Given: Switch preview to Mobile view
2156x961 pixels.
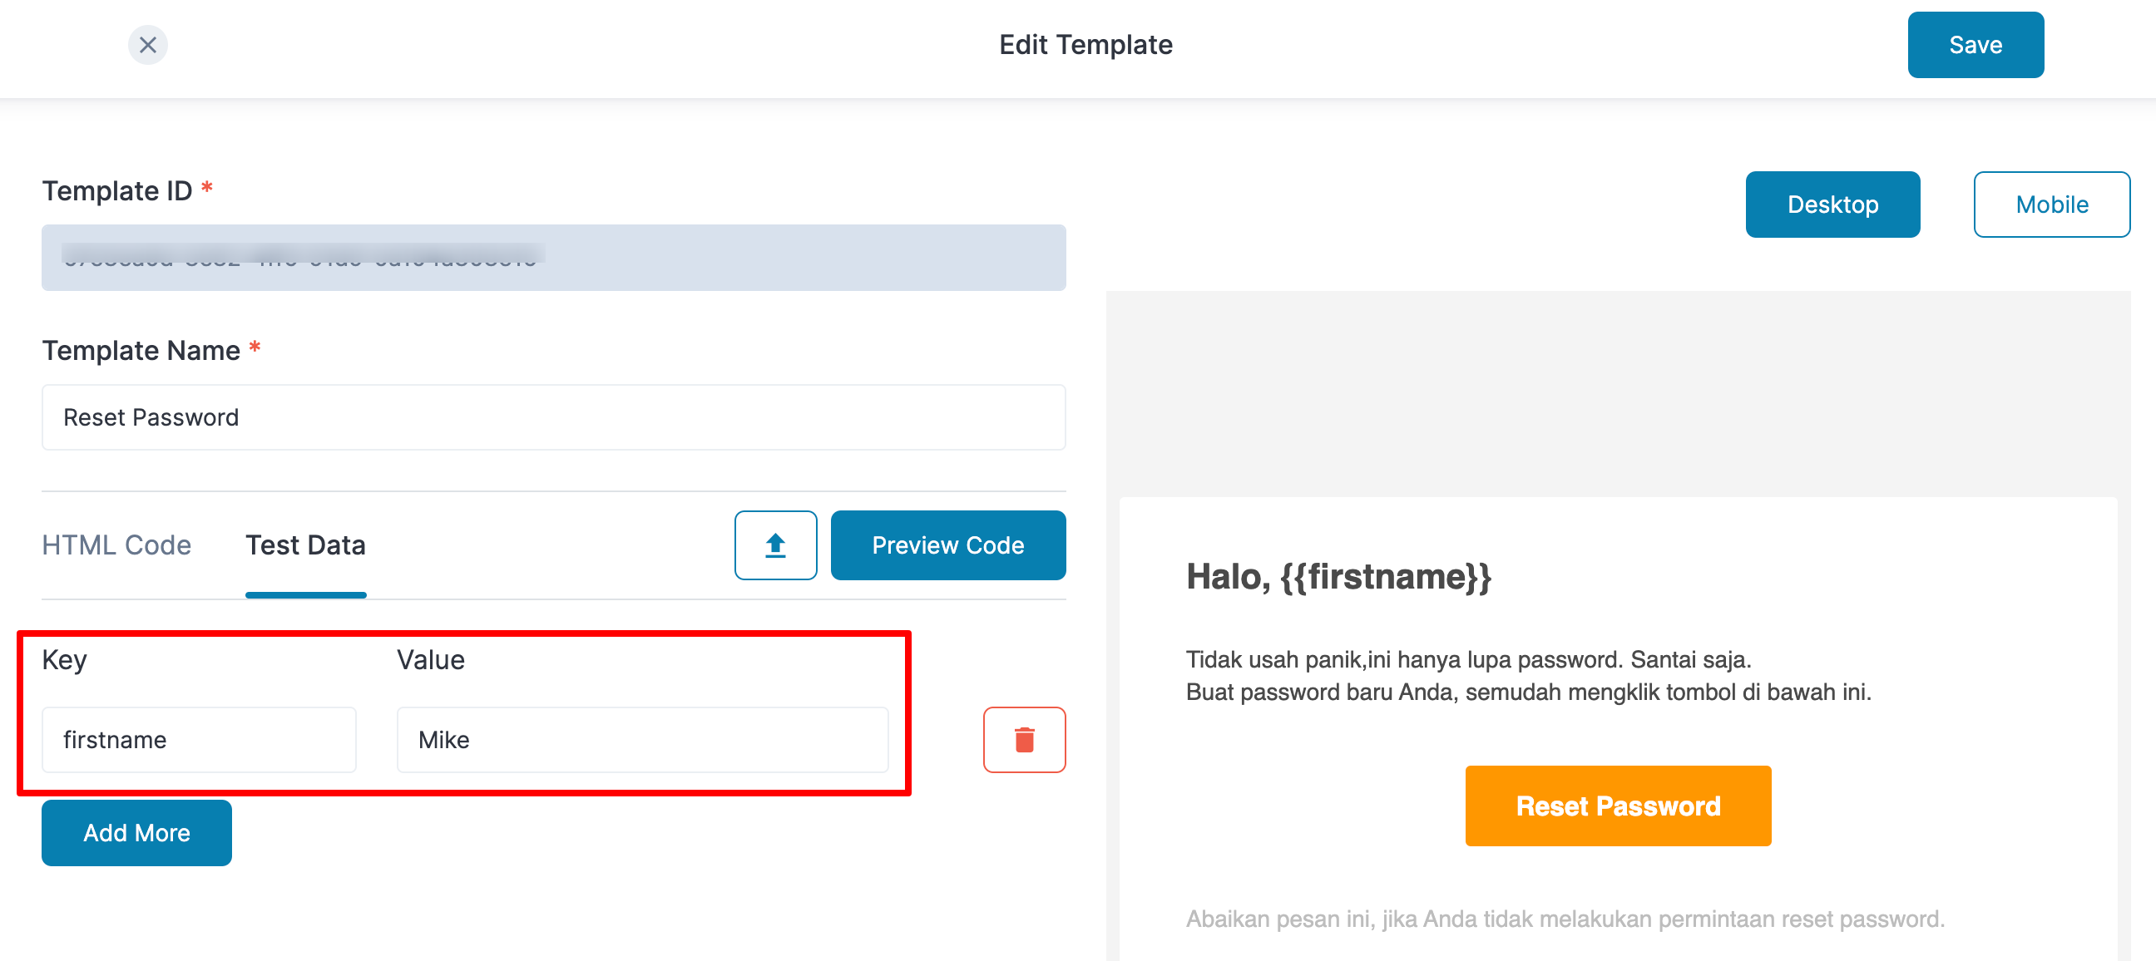Looking at the screenshot, I should click(x=2050, y=204).
